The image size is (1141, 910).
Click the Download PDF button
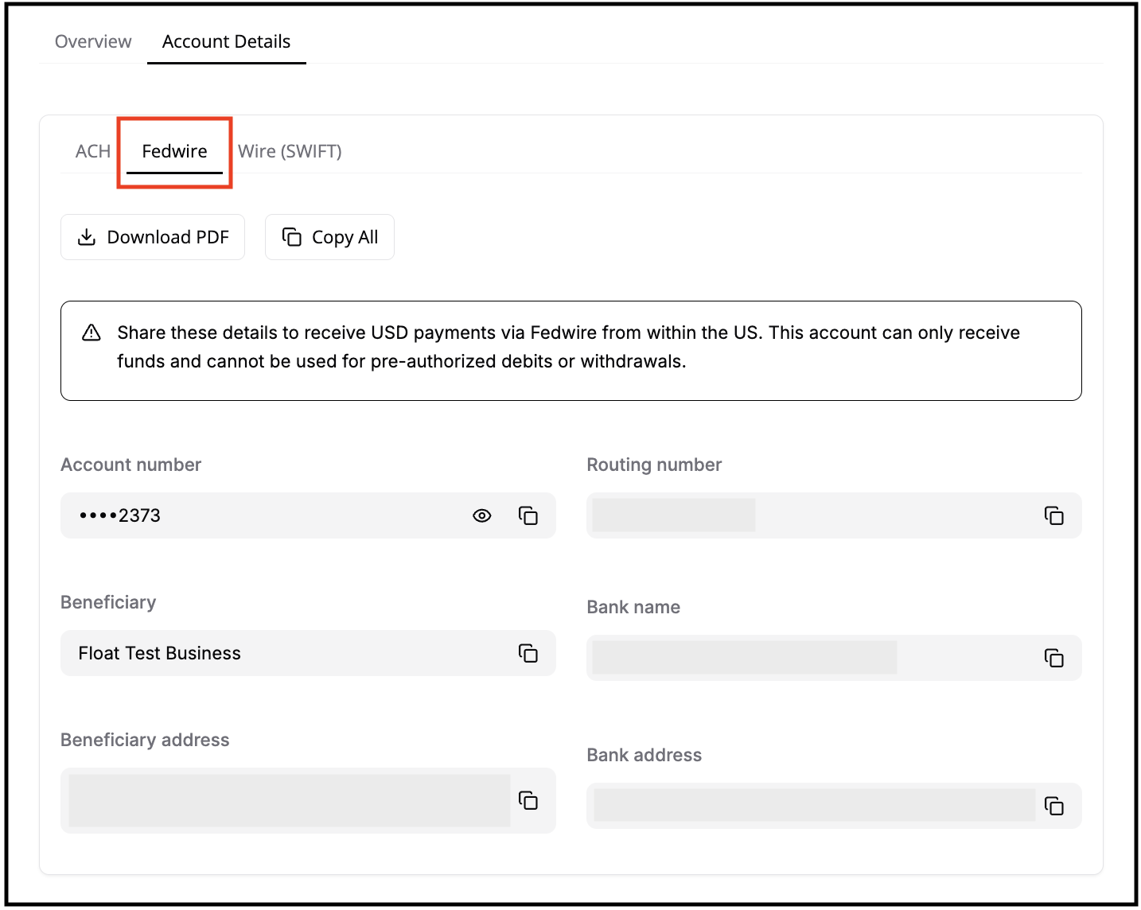pyautogui.click(x=153, y=237)
